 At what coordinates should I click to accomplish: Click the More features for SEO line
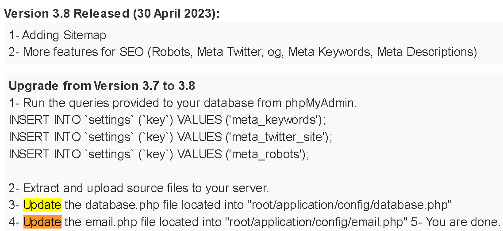coord(243,52)
